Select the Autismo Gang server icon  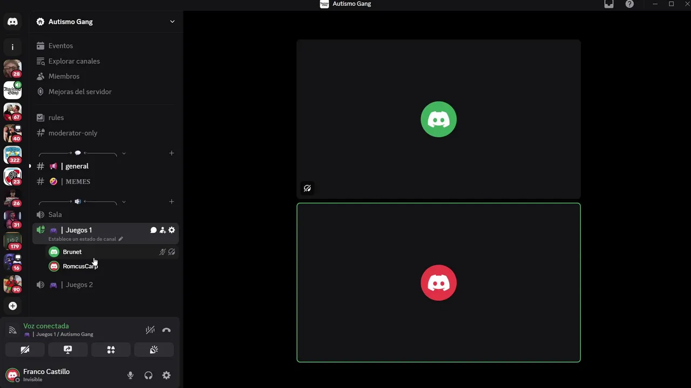[x=12, y=90]
